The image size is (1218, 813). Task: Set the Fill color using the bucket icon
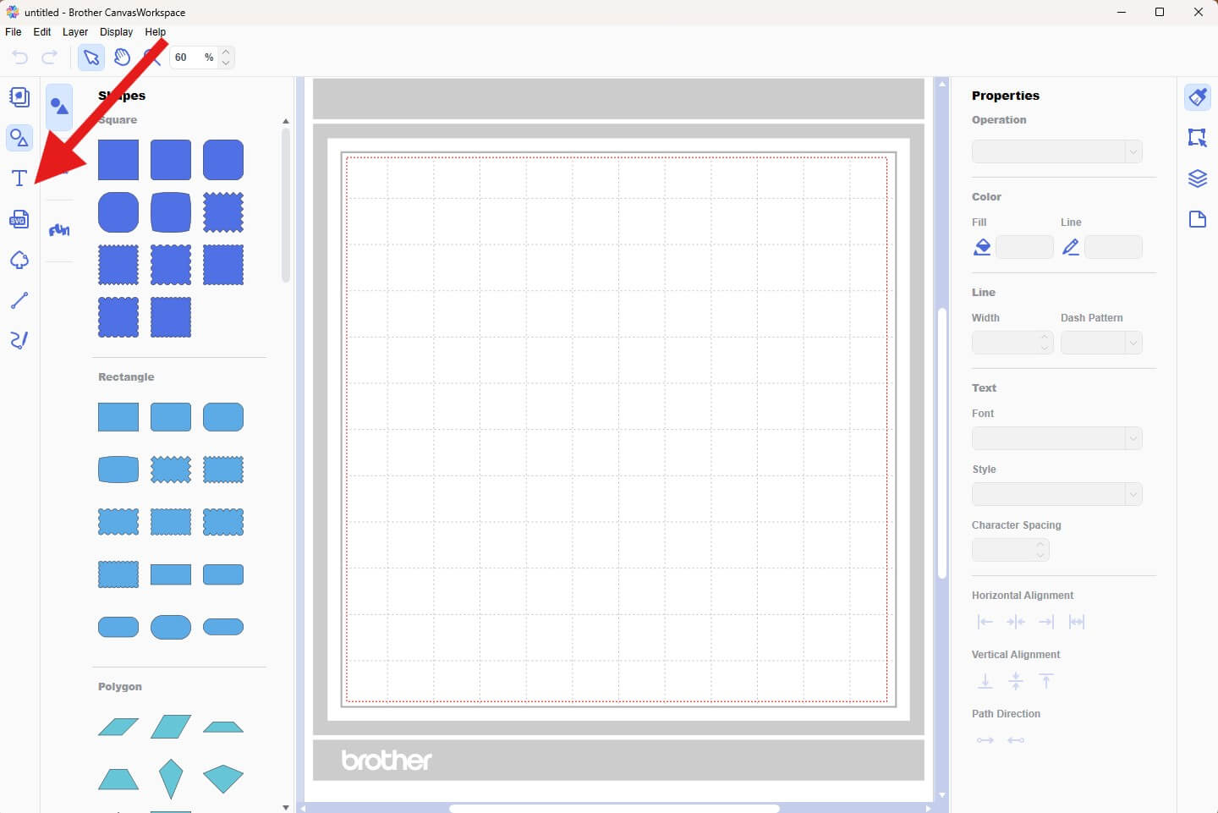(x=982, y=247)
